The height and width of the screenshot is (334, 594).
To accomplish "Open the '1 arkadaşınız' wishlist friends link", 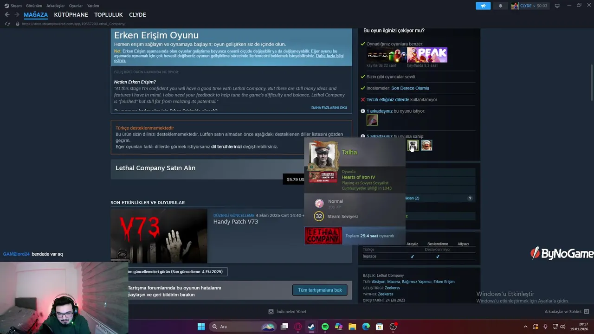I will click(380, 111).
